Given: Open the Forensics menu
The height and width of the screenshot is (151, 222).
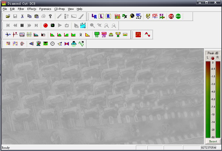Looking at the screenshot, I should [x=45, y=9].
